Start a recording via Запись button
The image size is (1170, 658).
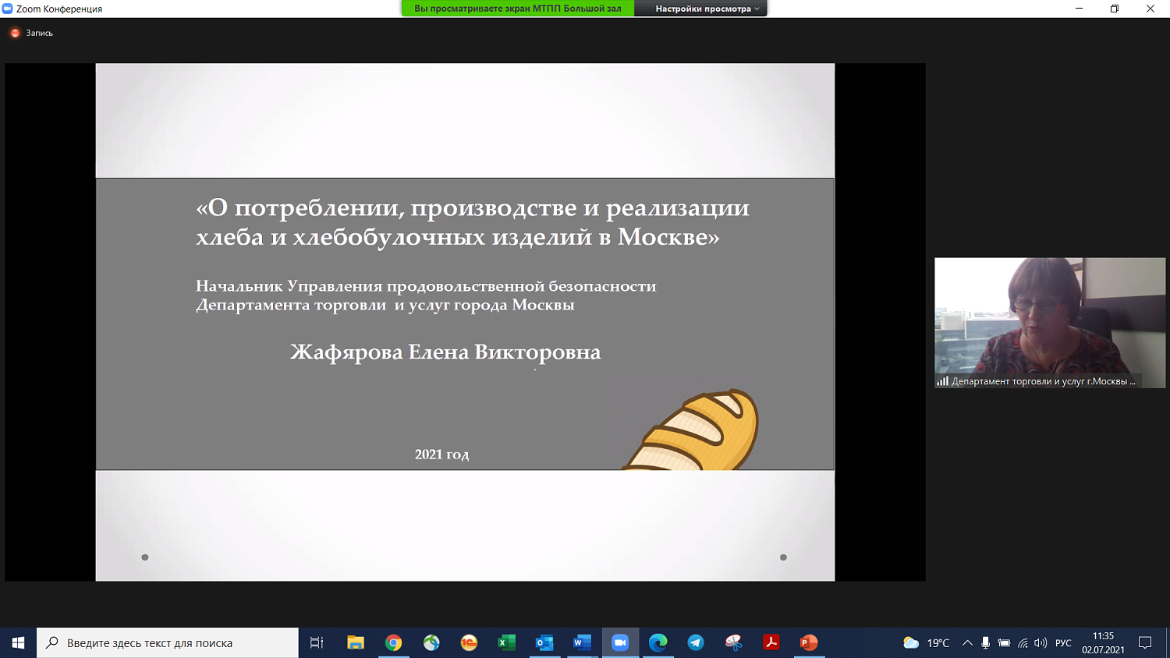coord(32,33)
